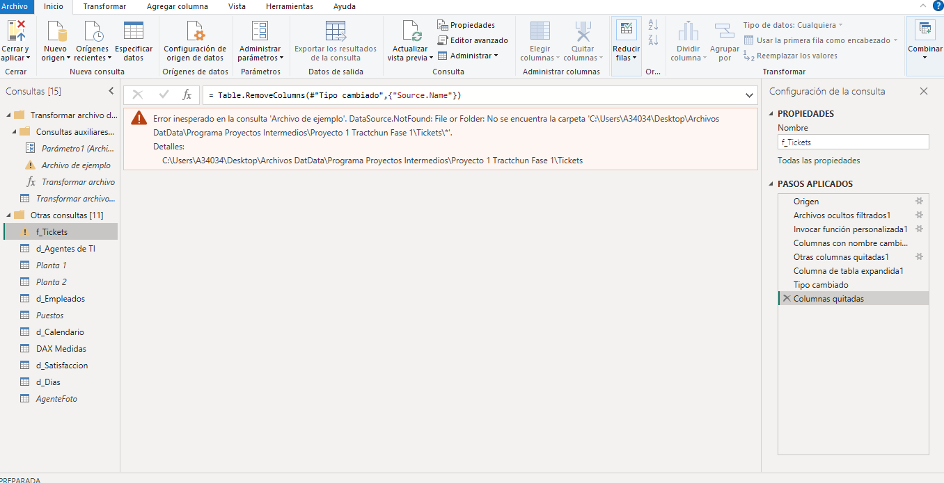Expand the formula bar dropdown arrow
Screen dimensions: 944x483
750,95
